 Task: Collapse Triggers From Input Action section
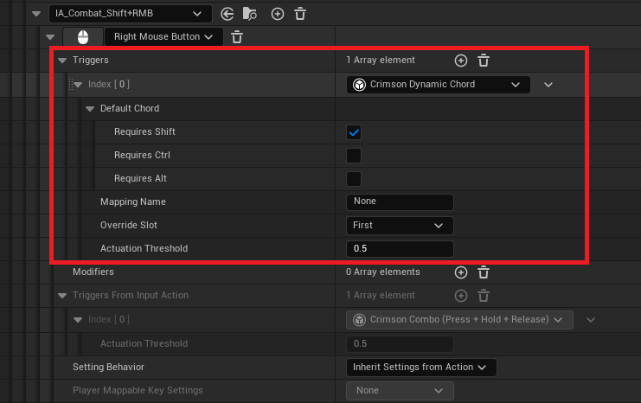click(62, 296)
